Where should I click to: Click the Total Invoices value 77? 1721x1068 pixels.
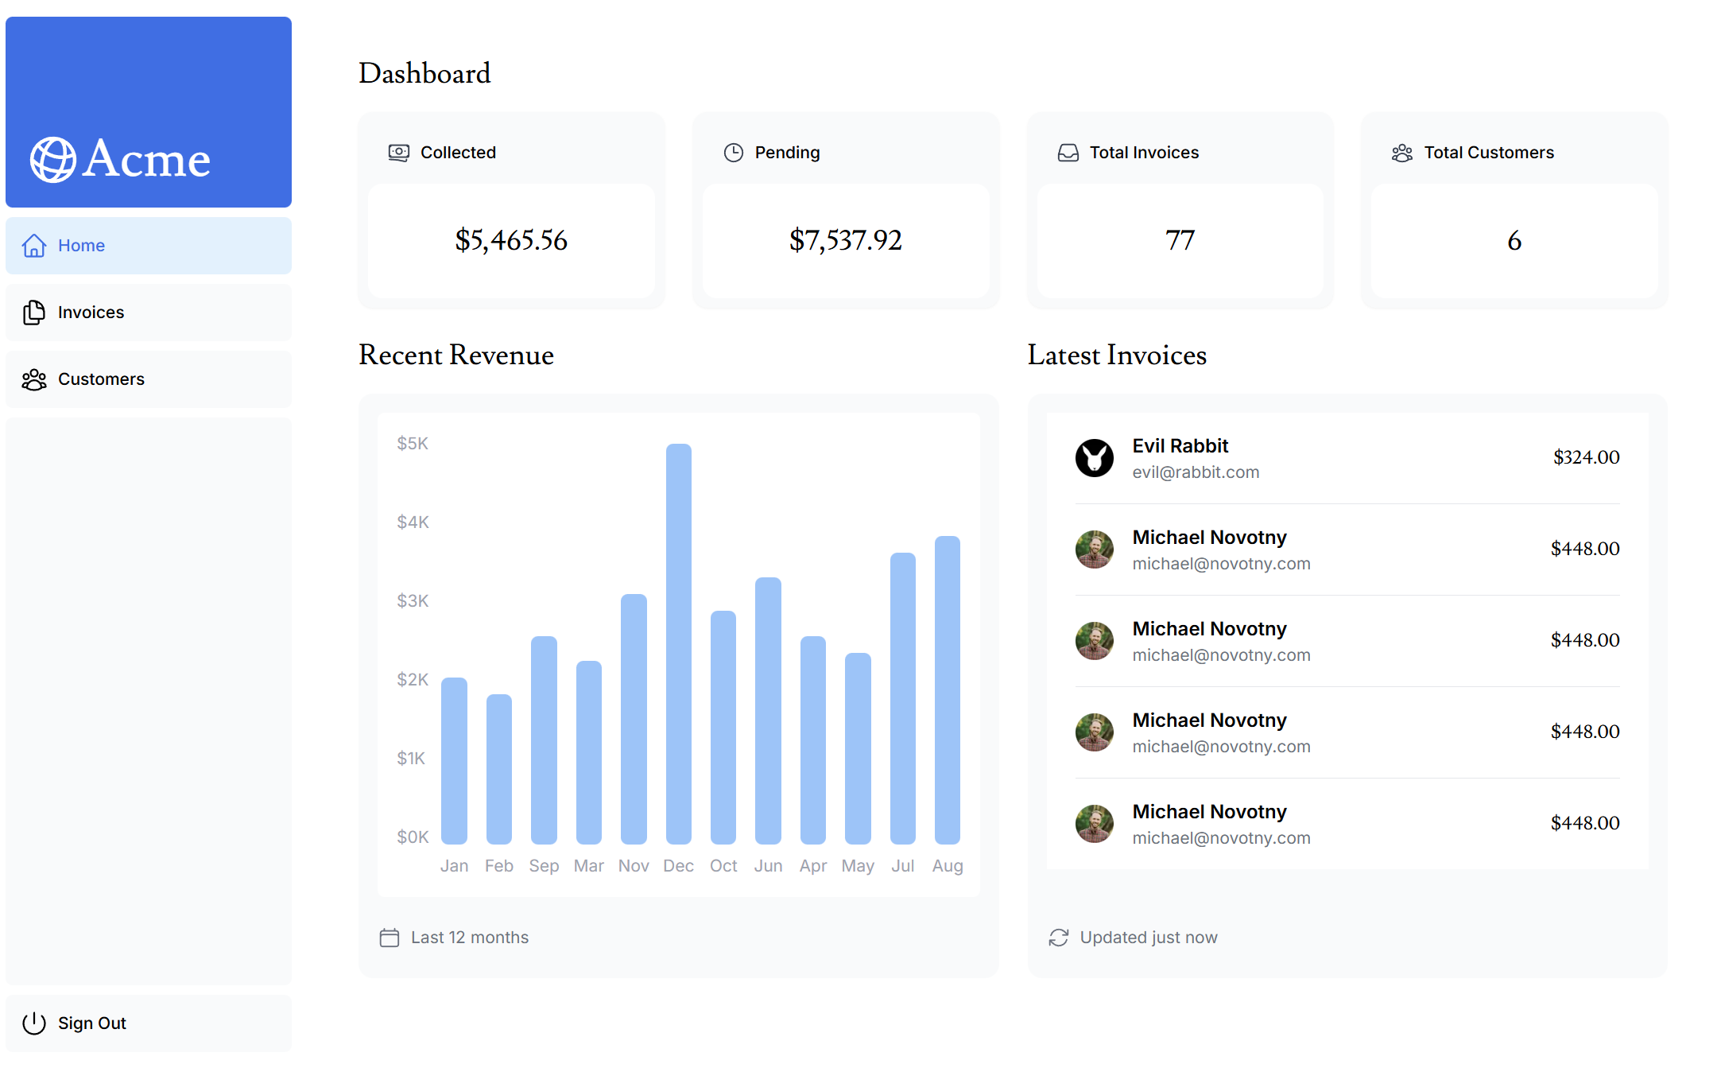(1180, 240)
